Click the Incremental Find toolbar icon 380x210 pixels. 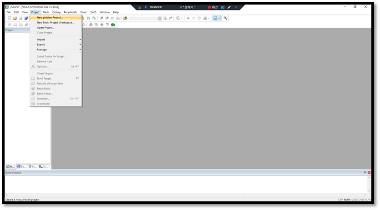point(171,18)
